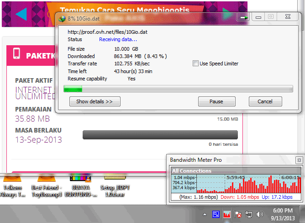Click the Receiving data... status text
This screenshot has height=223, width=305.
(118, 39)
